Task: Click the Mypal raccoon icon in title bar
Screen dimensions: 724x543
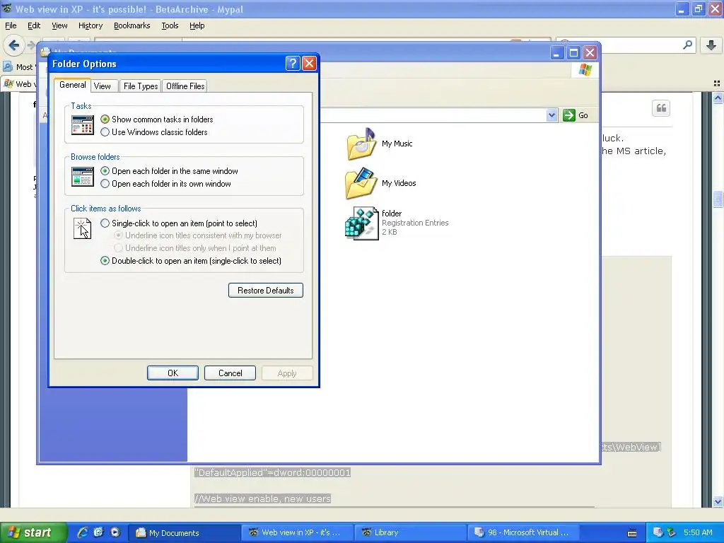Action: (7, 8)
